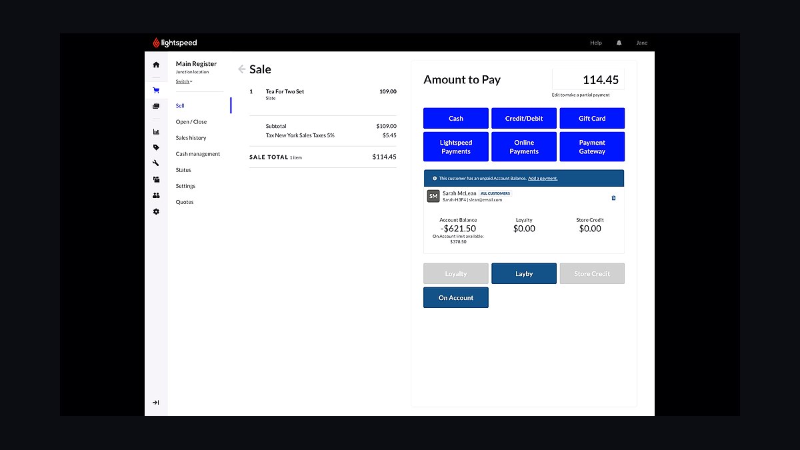This screenshot has height=450, width=800.
Task: Click the Main Register heading
Action: point(196,64)
